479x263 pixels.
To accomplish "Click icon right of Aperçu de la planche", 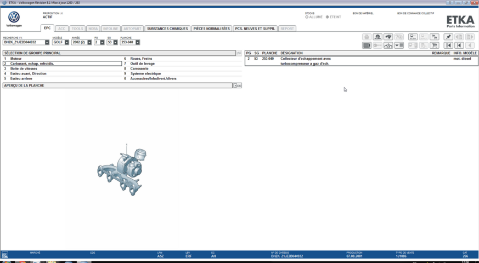I will point(238,85).
